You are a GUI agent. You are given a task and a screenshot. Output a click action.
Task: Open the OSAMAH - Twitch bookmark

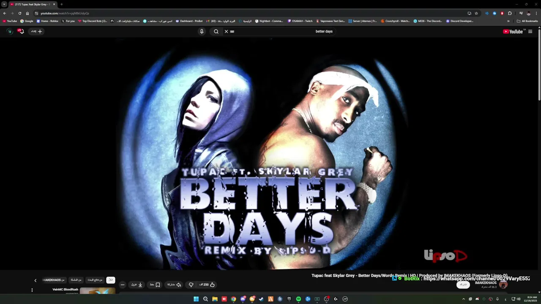300,21
